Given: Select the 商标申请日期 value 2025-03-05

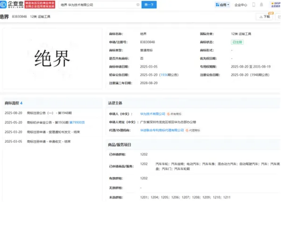Looking at the screenshot, I should coord(149,67).
